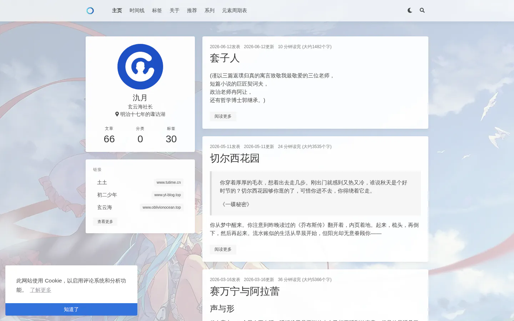Click the 查看更多 button
This screenshot has height=321, width=514.
point(105,221)
